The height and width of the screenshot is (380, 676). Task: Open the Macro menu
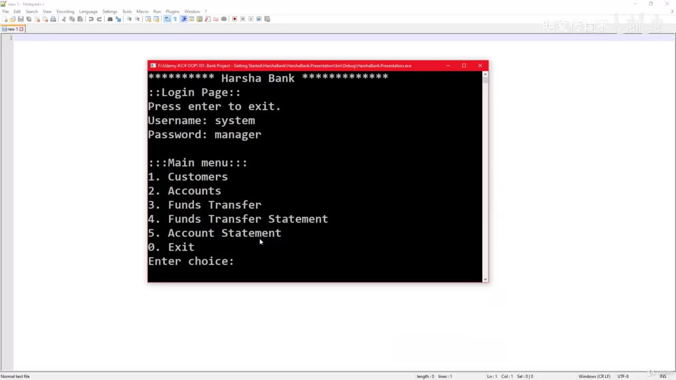[143, 11]
